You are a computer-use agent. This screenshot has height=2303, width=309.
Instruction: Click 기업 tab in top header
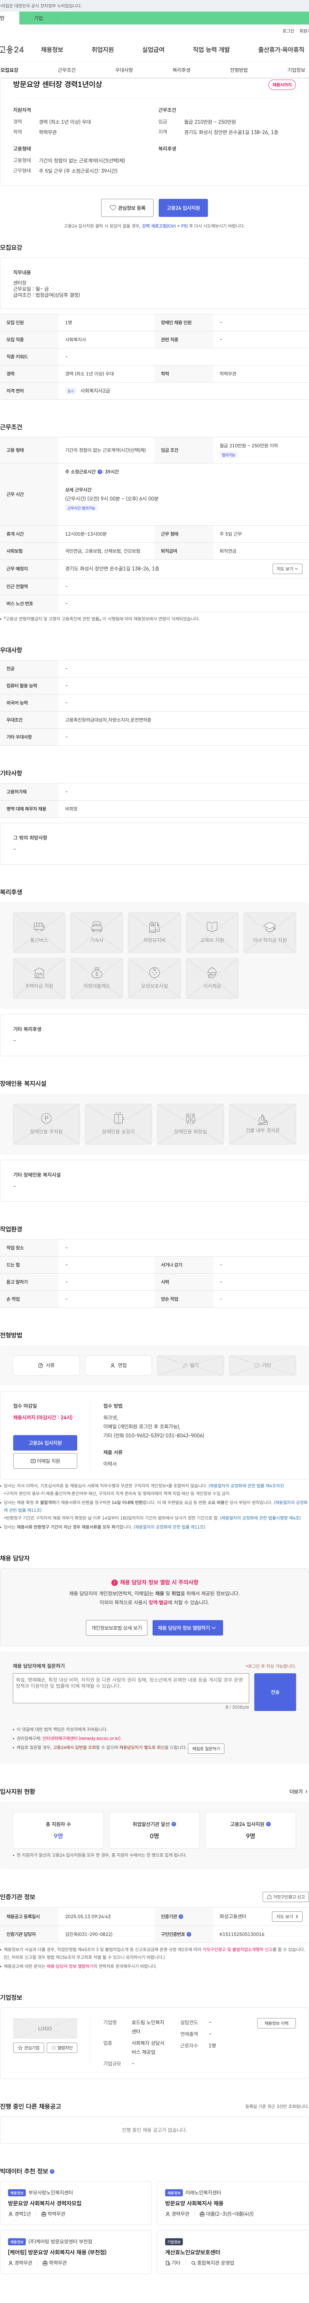pos(38,18)
